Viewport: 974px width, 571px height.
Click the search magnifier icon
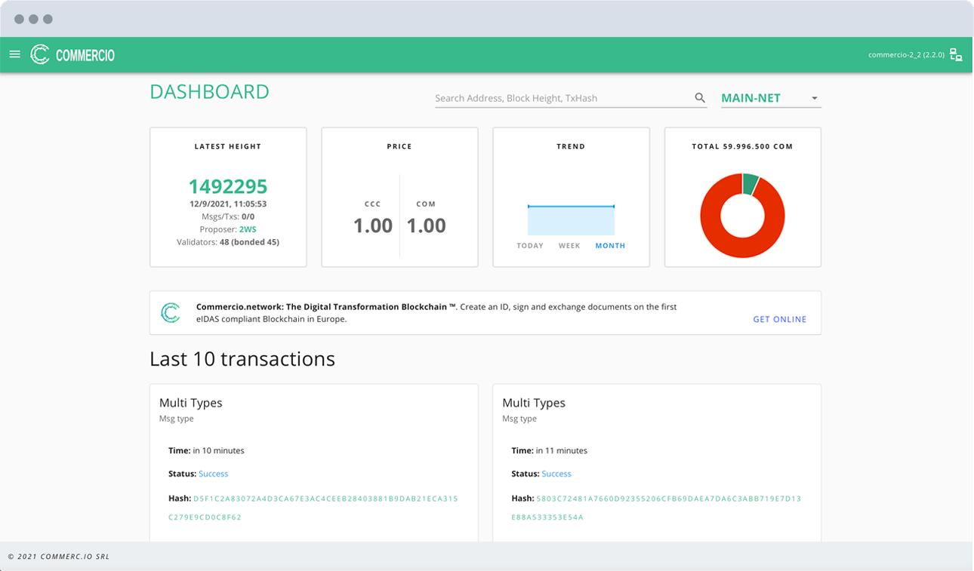point(700,98)
